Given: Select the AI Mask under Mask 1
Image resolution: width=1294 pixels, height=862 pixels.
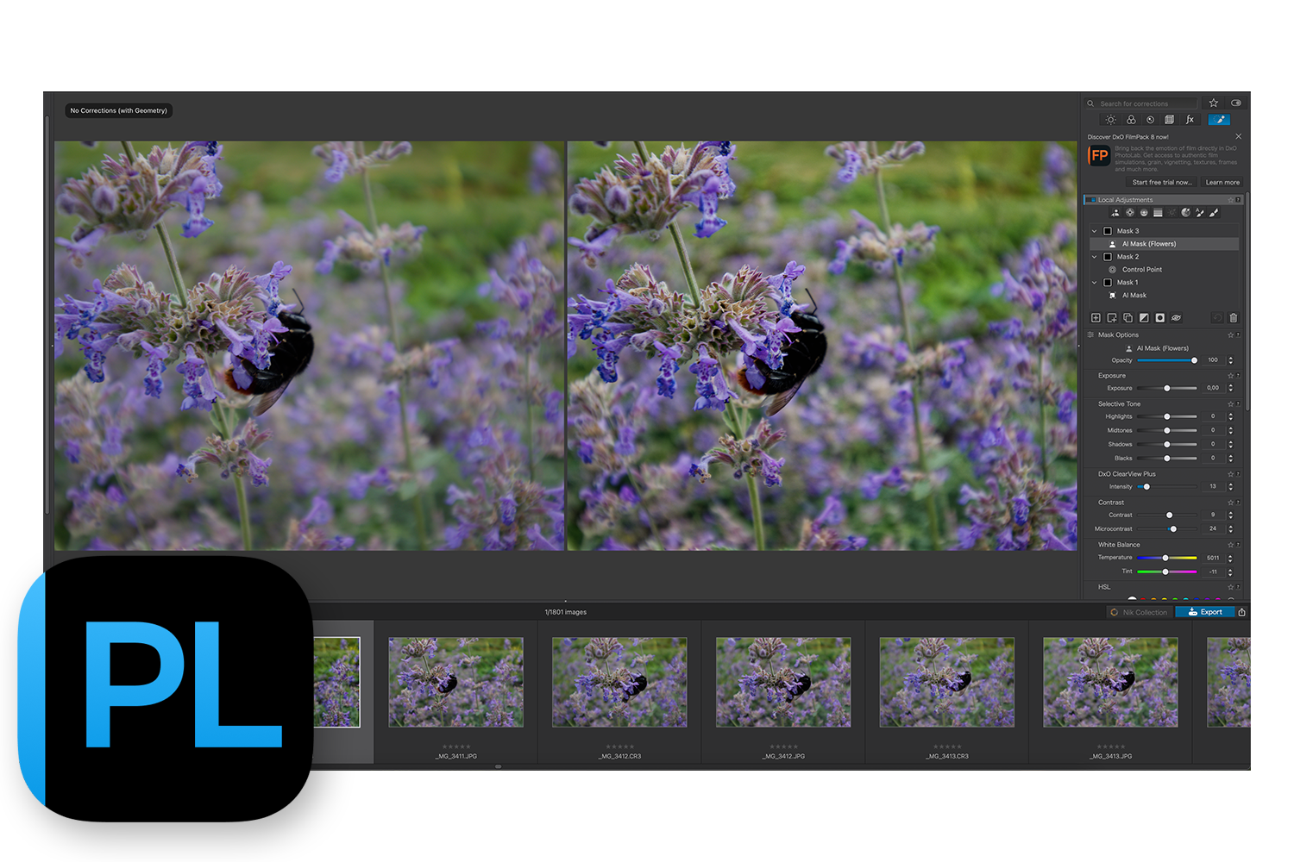Looking at the screenshot, I should point(1165,296).
